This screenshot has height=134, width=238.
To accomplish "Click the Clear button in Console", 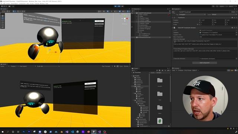I will [x=174, y=70].
